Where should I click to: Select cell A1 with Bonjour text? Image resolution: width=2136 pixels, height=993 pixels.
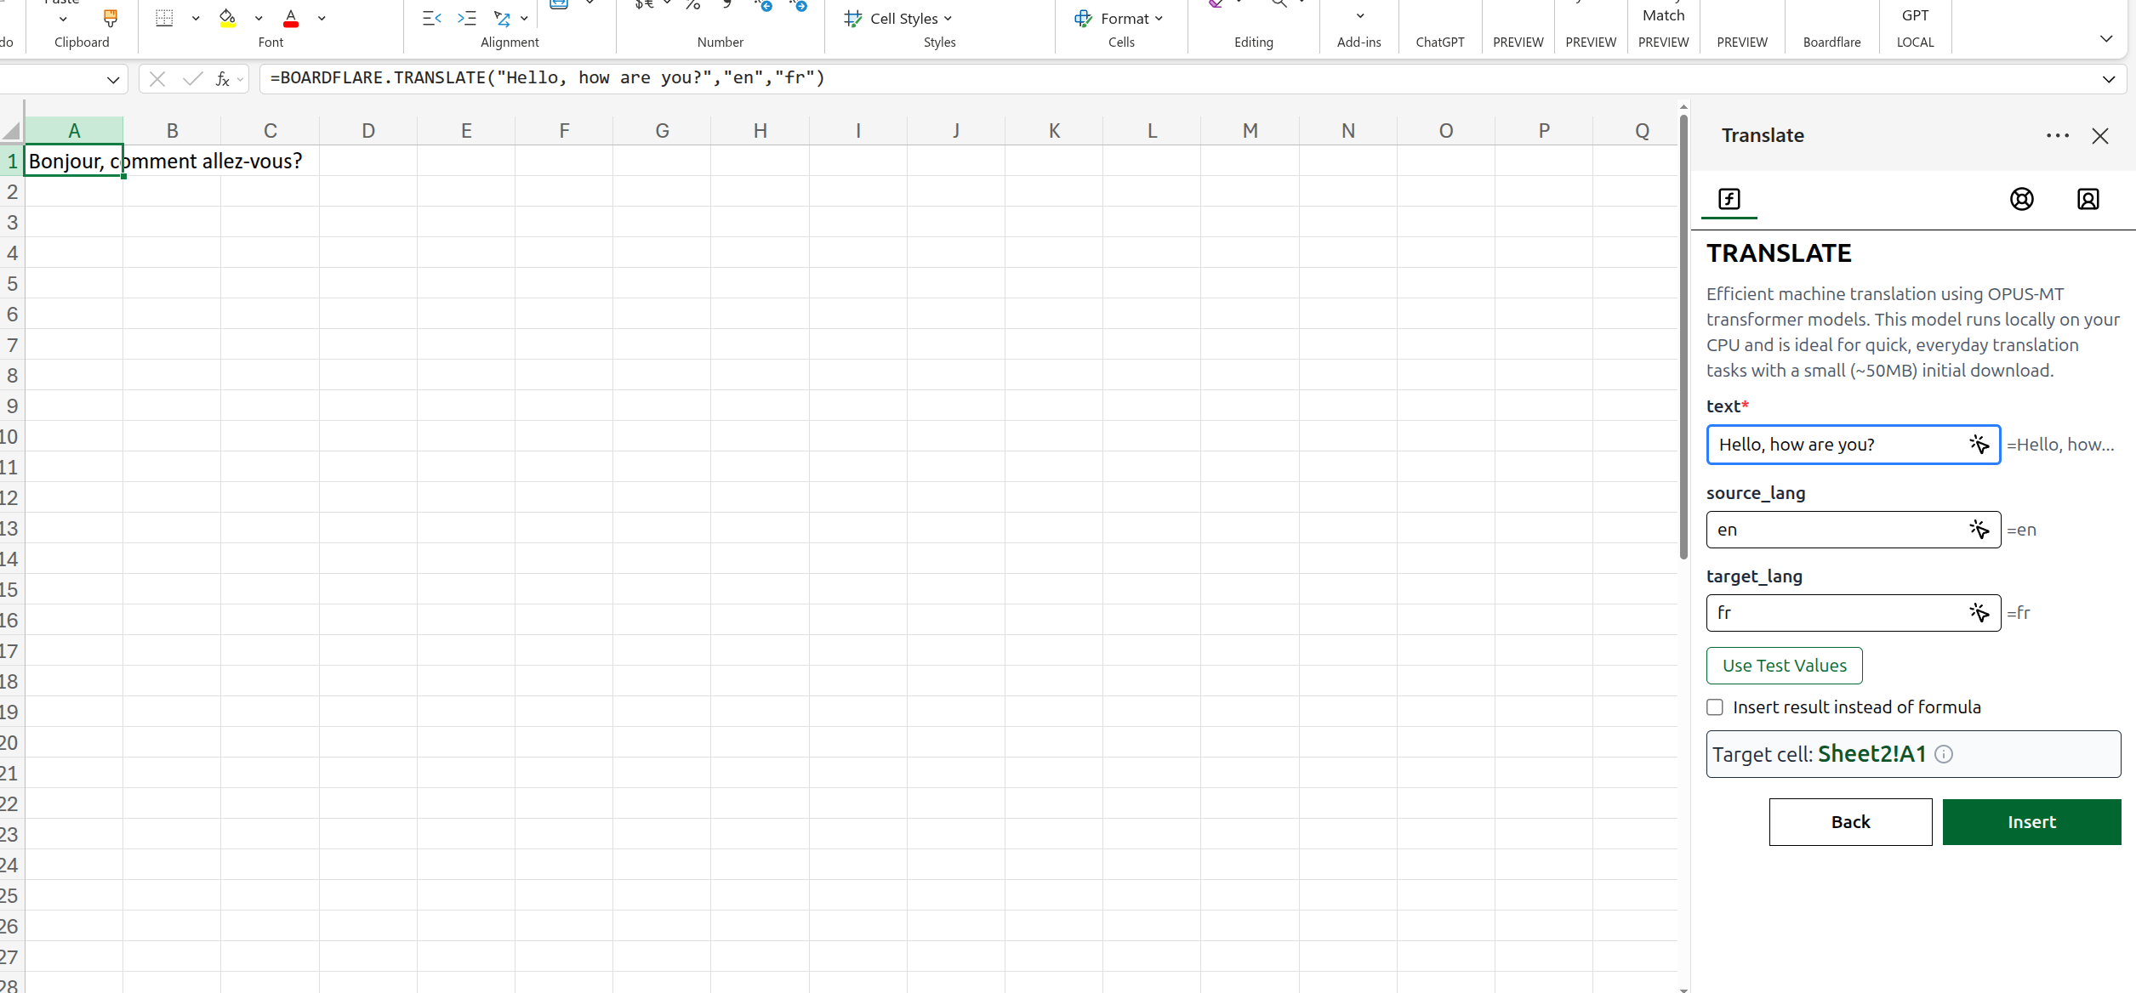click(x=74, y=161)
